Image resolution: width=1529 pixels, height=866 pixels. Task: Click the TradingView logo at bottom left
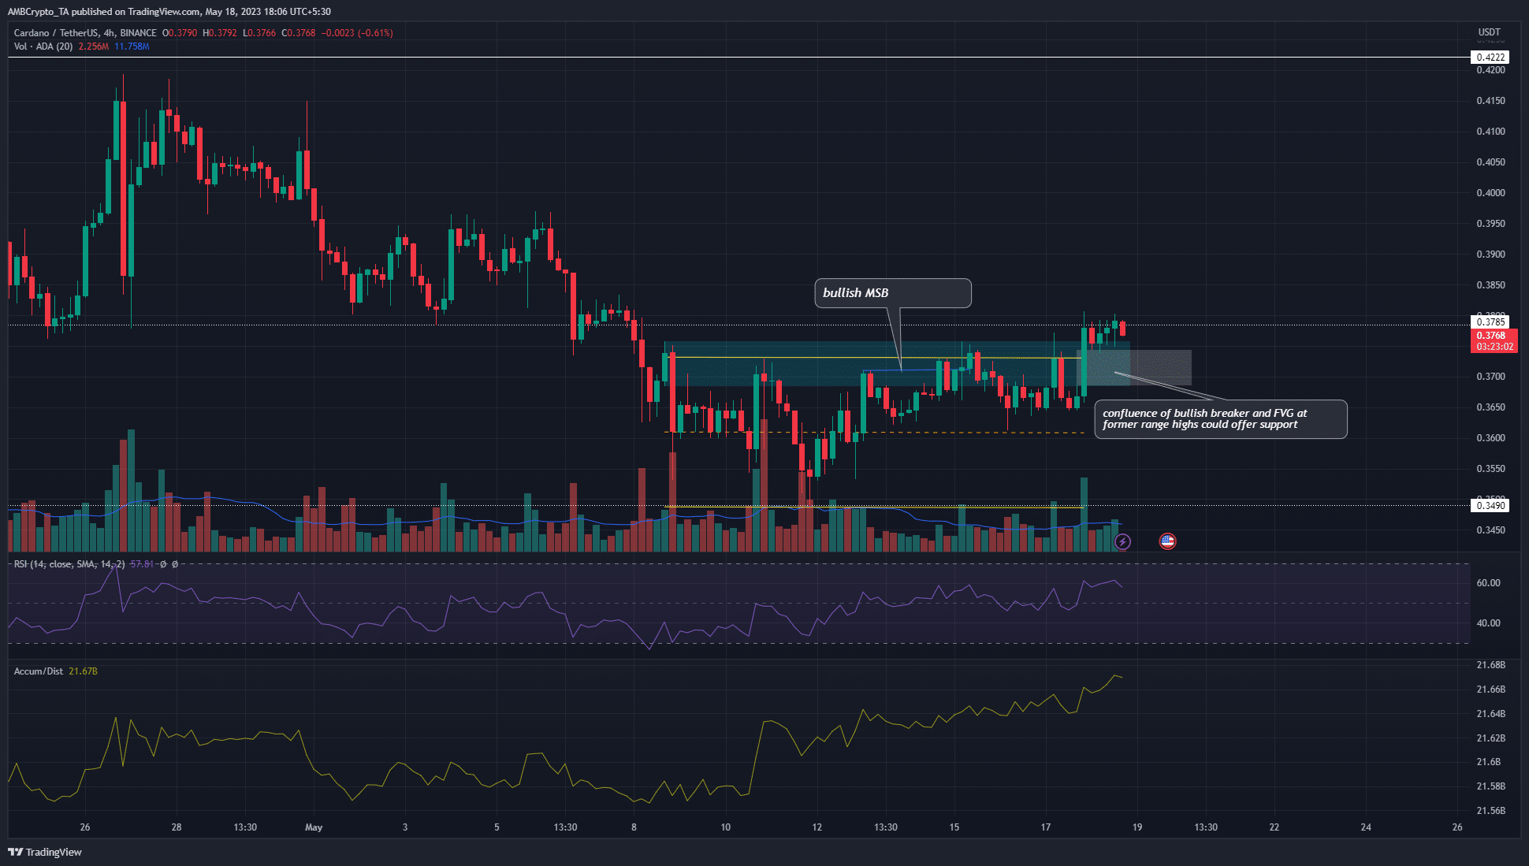45,852
